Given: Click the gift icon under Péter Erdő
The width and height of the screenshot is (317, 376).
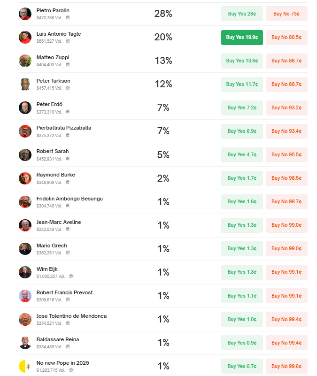Looking at the screenshot, I should 68,112.
